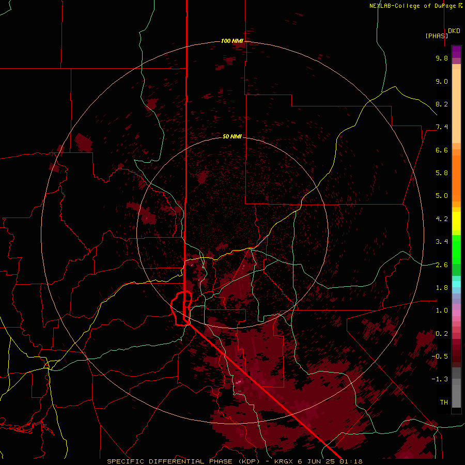Click the 7.4 scale value
Viewport: 465px width, 465px height.
pyautogui.click(x=442, y=127)
